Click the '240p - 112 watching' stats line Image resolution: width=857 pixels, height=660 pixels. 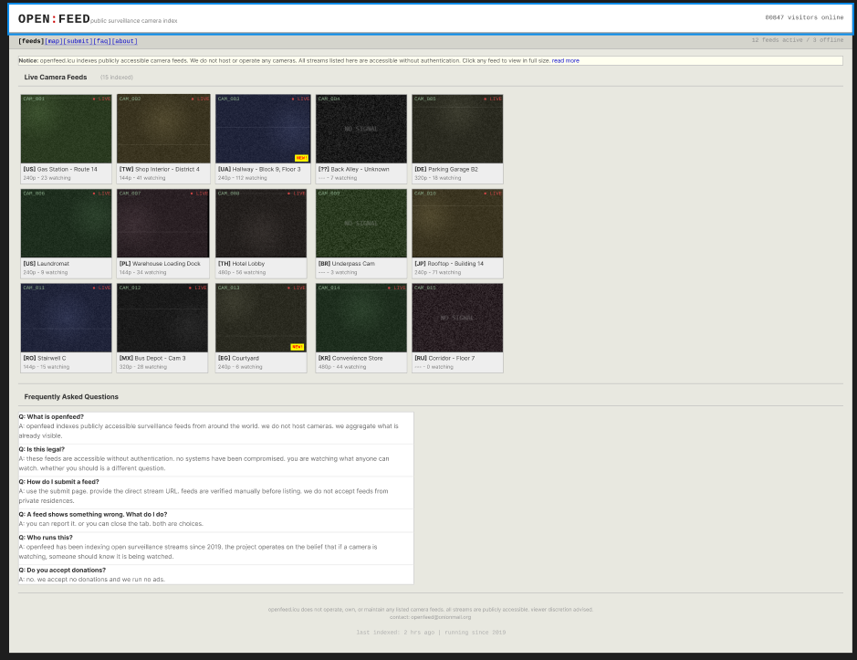pyautogui.click(x=243, y=178)
